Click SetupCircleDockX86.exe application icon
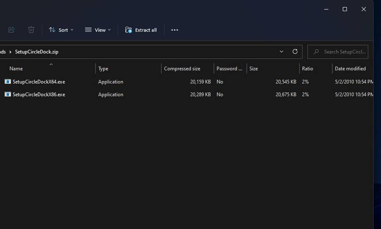 [8, 94]
